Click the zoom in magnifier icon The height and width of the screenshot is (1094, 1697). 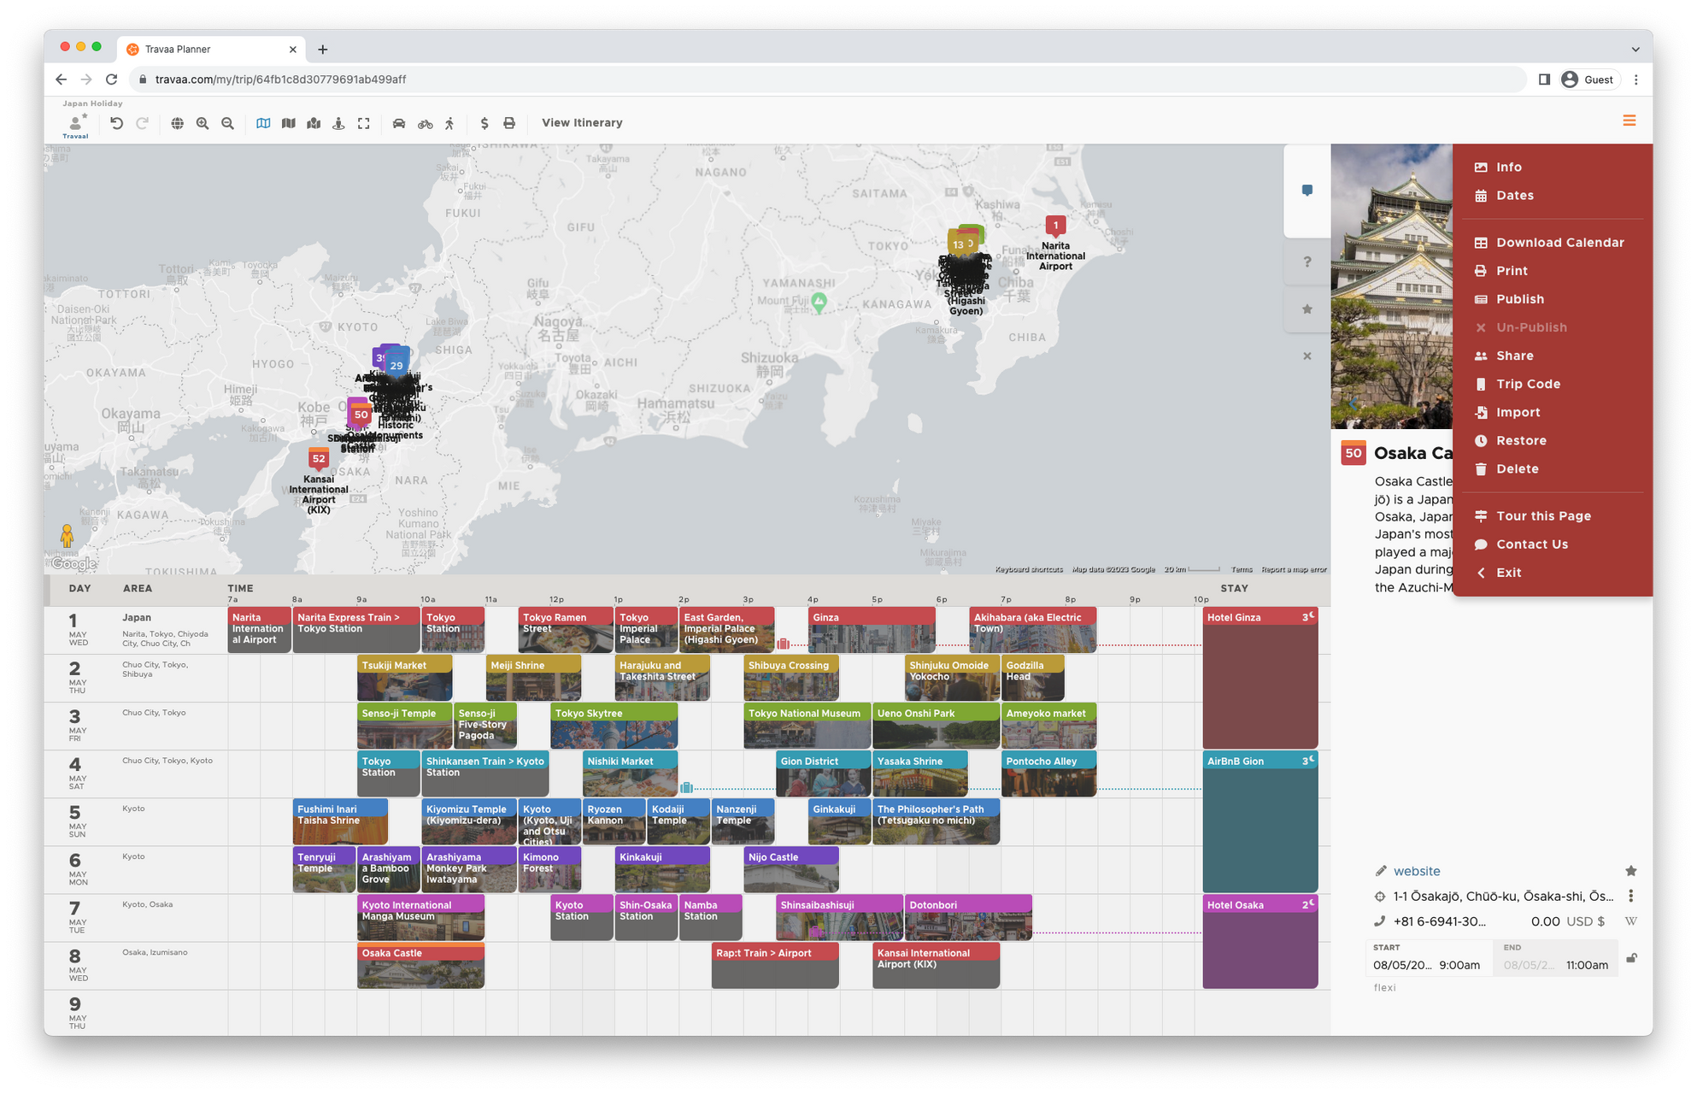pyautogui.click(x=203, y=123)
